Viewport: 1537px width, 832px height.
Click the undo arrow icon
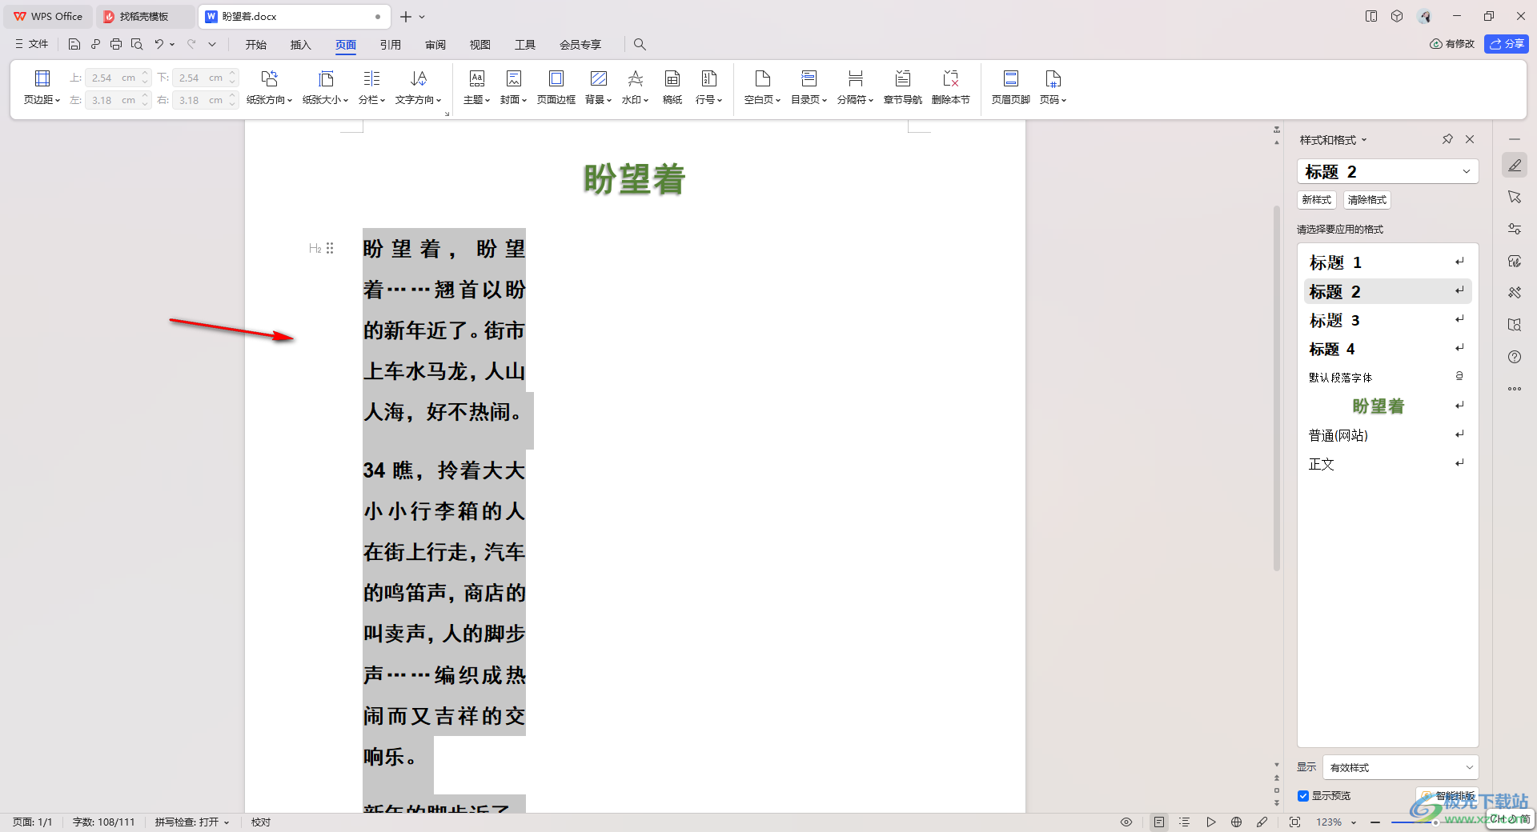pos(159,44)
